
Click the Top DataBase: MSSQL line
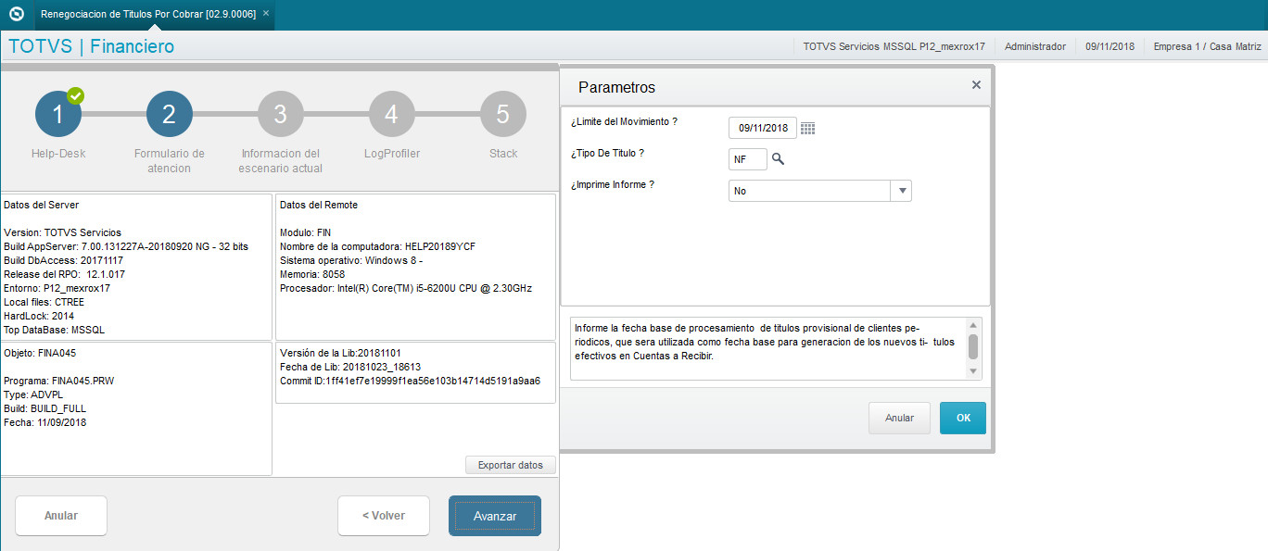point(54,330)
